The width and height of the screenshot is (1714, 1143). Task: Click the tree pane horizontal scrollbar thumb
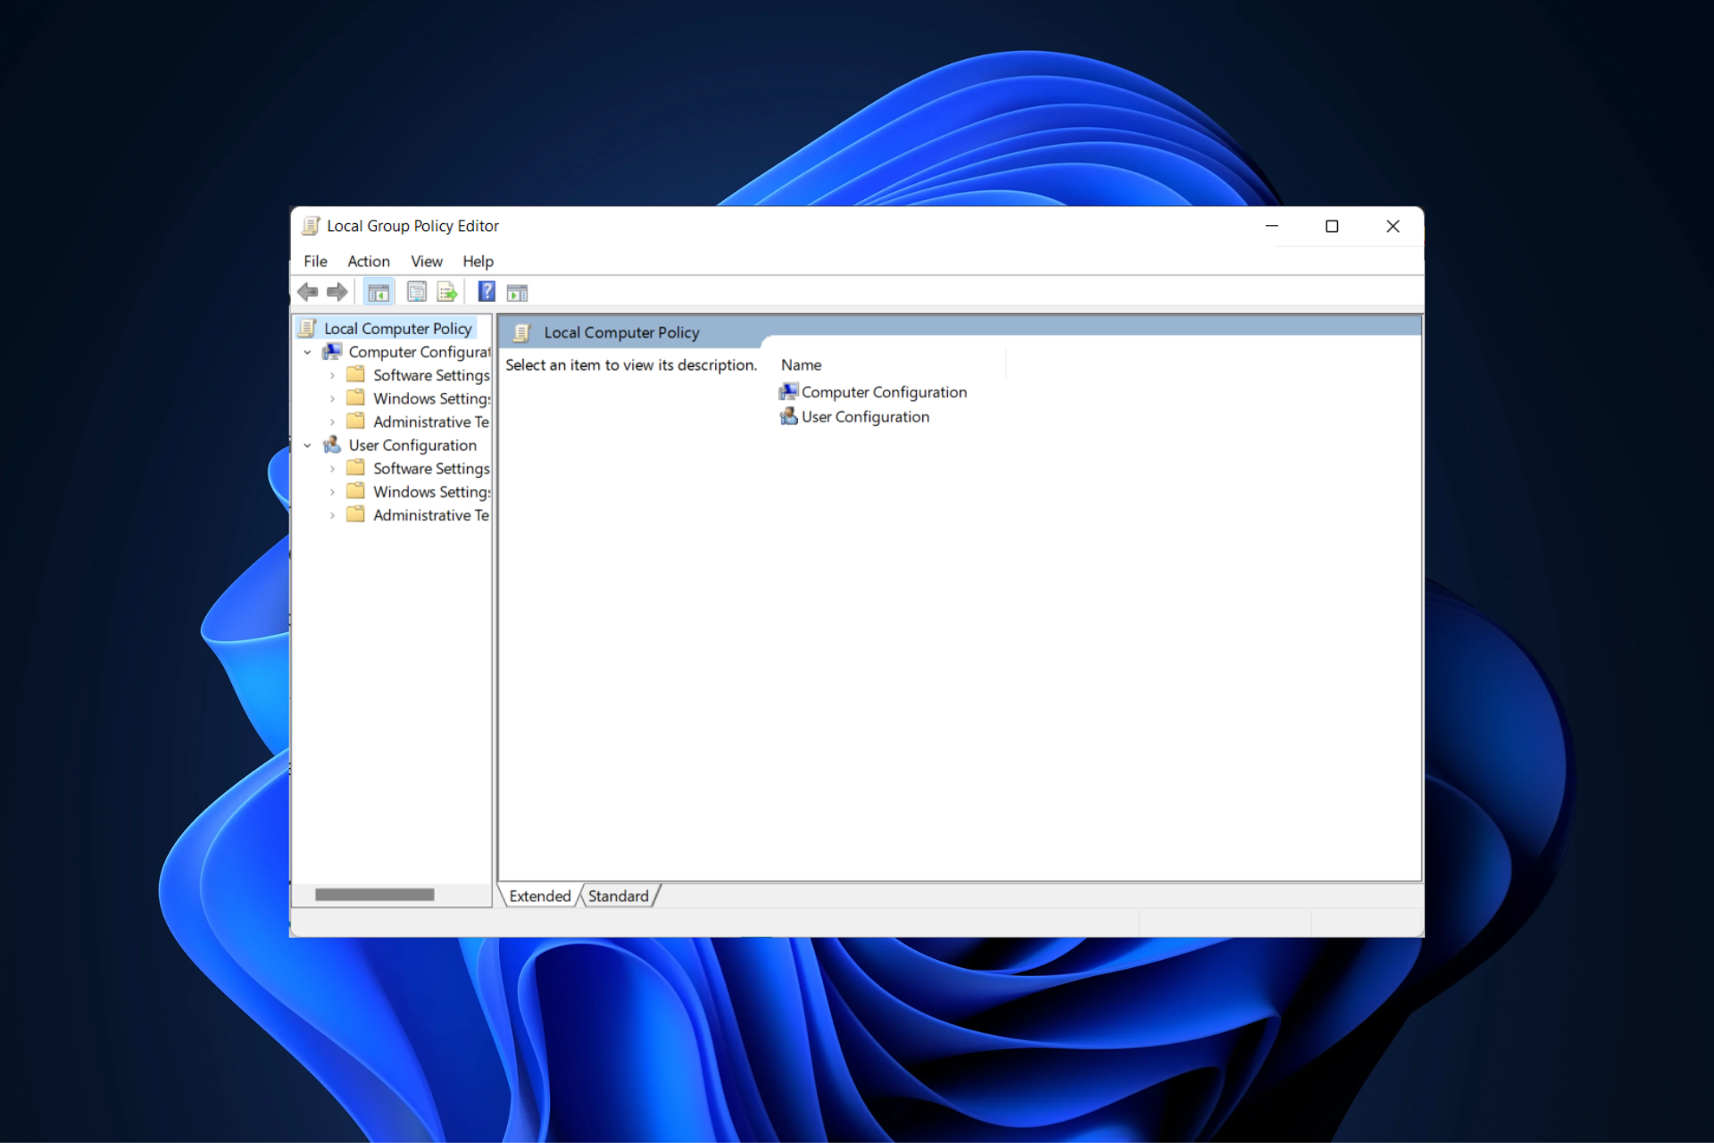pos(374,895)
